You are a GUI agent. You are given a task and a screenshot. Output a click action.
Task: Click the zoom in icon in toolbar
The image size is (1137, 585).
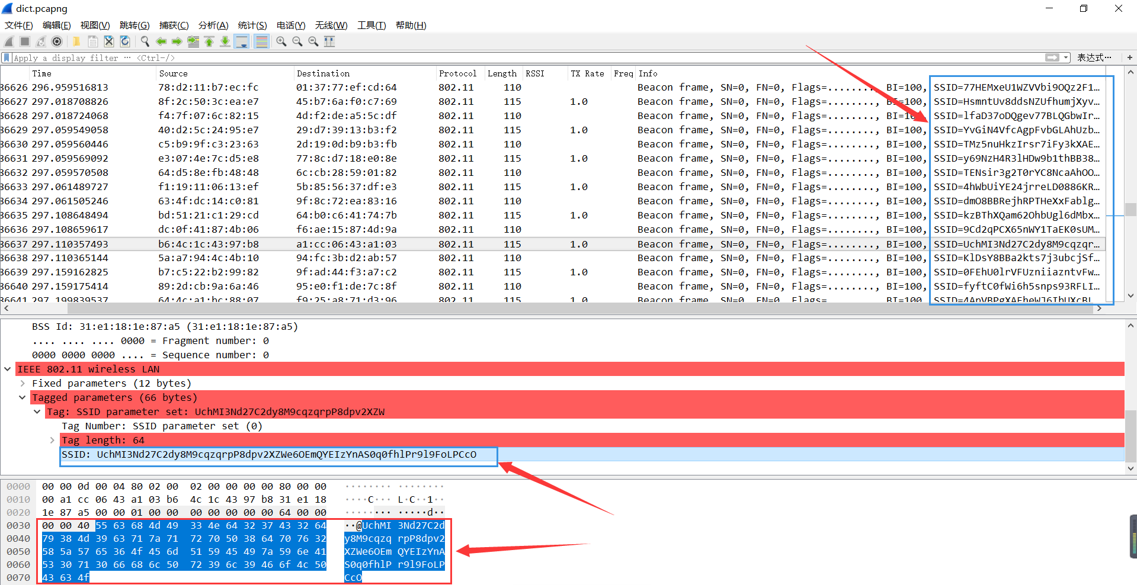point(281,41)
